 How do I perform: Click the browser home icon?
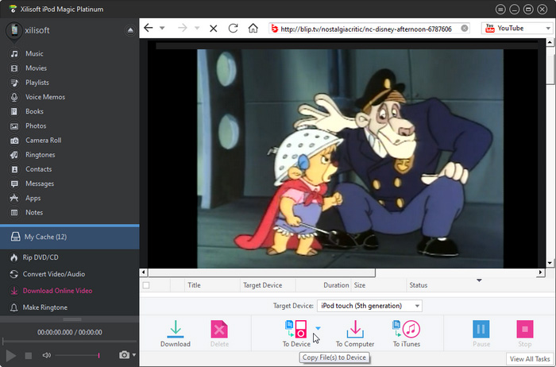253,28
